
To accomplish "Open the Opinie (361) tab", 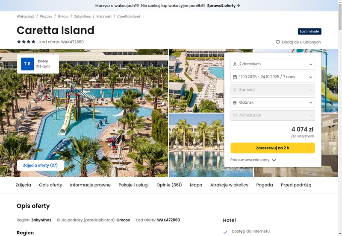I will (169, 185).
